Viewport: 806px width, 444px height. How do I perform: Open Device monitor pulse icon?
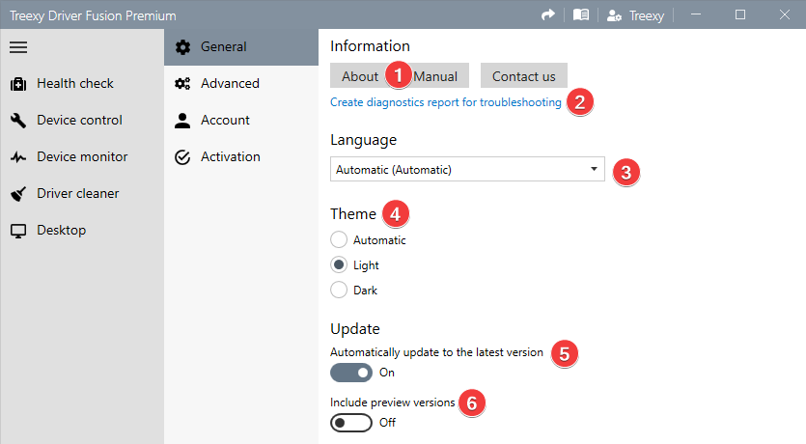18,156
